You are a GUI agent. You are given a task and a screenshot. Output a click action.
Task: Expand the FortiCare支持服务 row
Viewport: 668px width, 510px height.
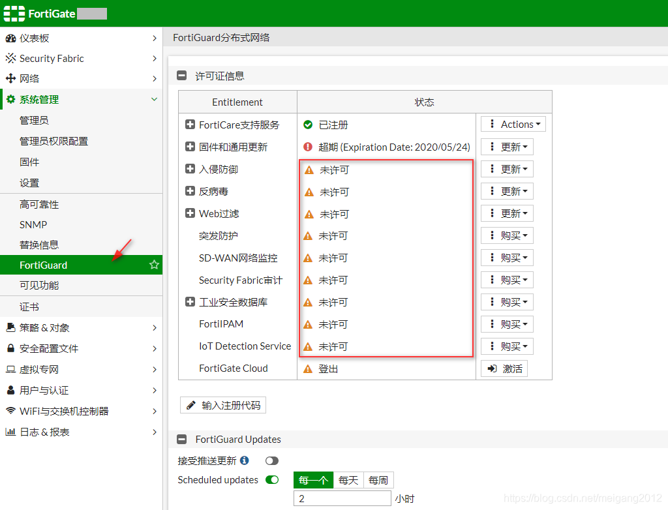pyautogui.click(x=190, y=125)
